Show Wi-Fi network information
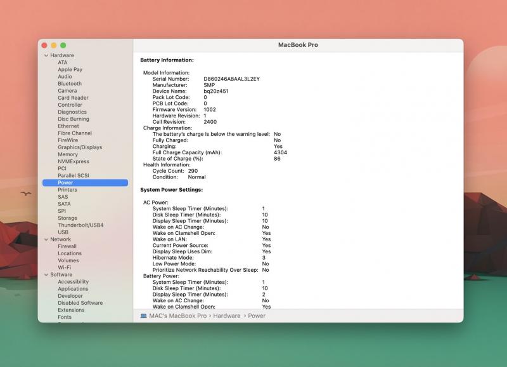The width and height of the screenshot is (507, 367). tap(65, 267)
